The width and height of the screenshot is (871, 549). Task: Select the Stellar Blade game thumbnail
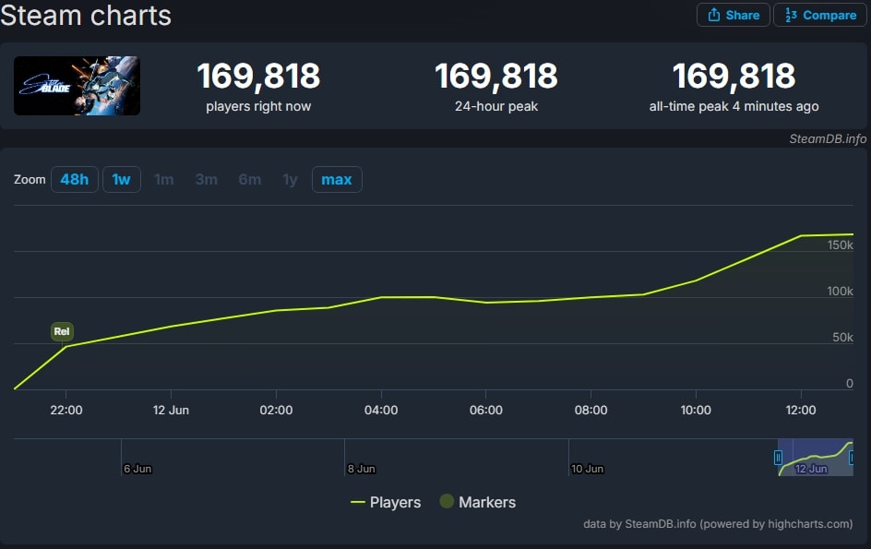click(x=77, y=86)
